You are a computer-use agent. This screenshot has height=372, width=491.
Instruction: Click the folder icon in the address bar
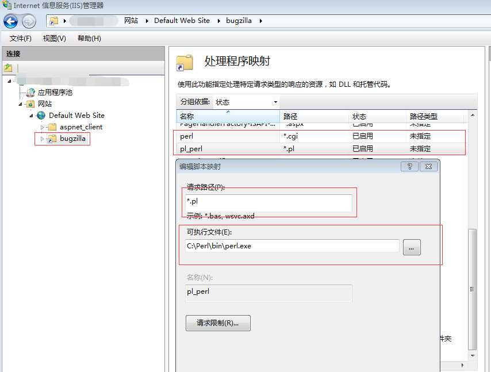[54, 21]
